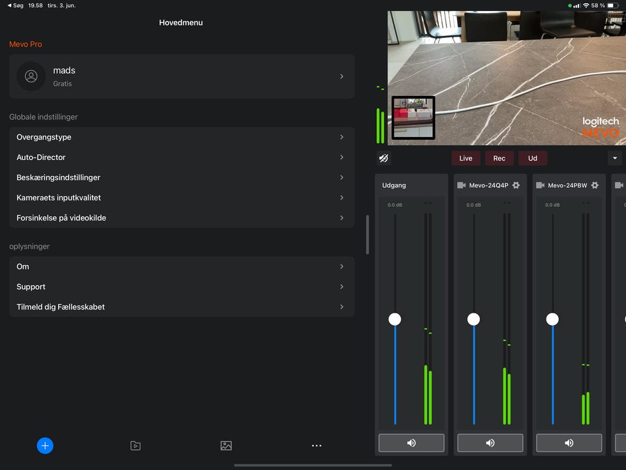Open settings gear for Mevo-24PBW

pyautogui.click(x=595, y=185)
